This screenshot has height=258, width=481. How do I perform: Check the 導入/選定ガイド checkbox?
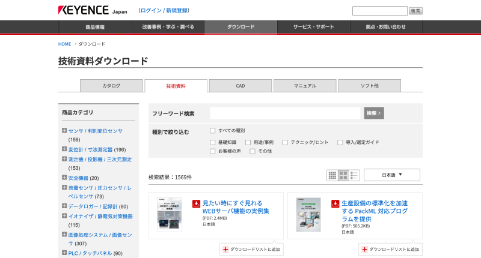point(340,142)
